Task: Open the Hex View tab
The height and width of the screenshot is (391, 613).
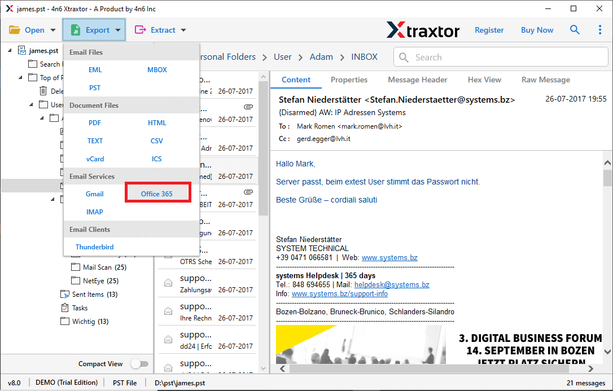Action: tap(484, 80)
